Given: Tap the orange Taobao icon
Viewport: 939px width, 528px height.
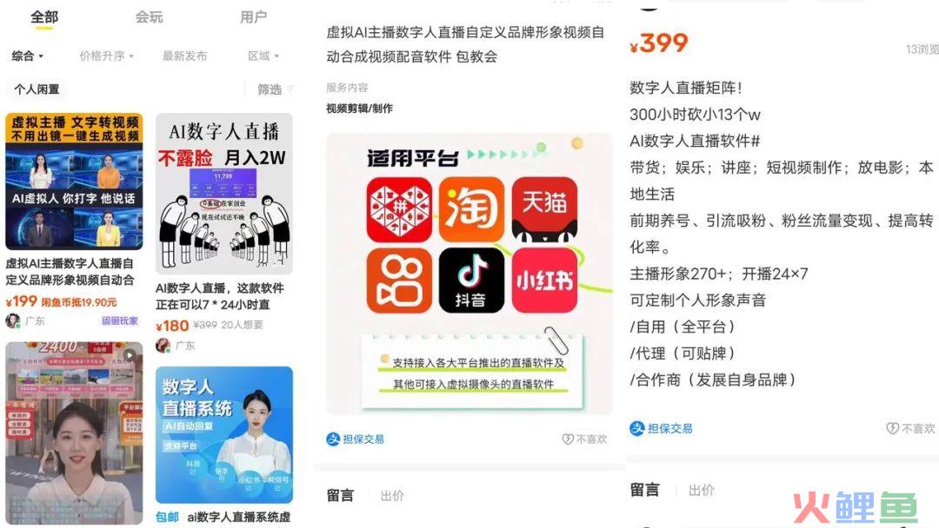Looking at the screenshot, I should (471, 209).
